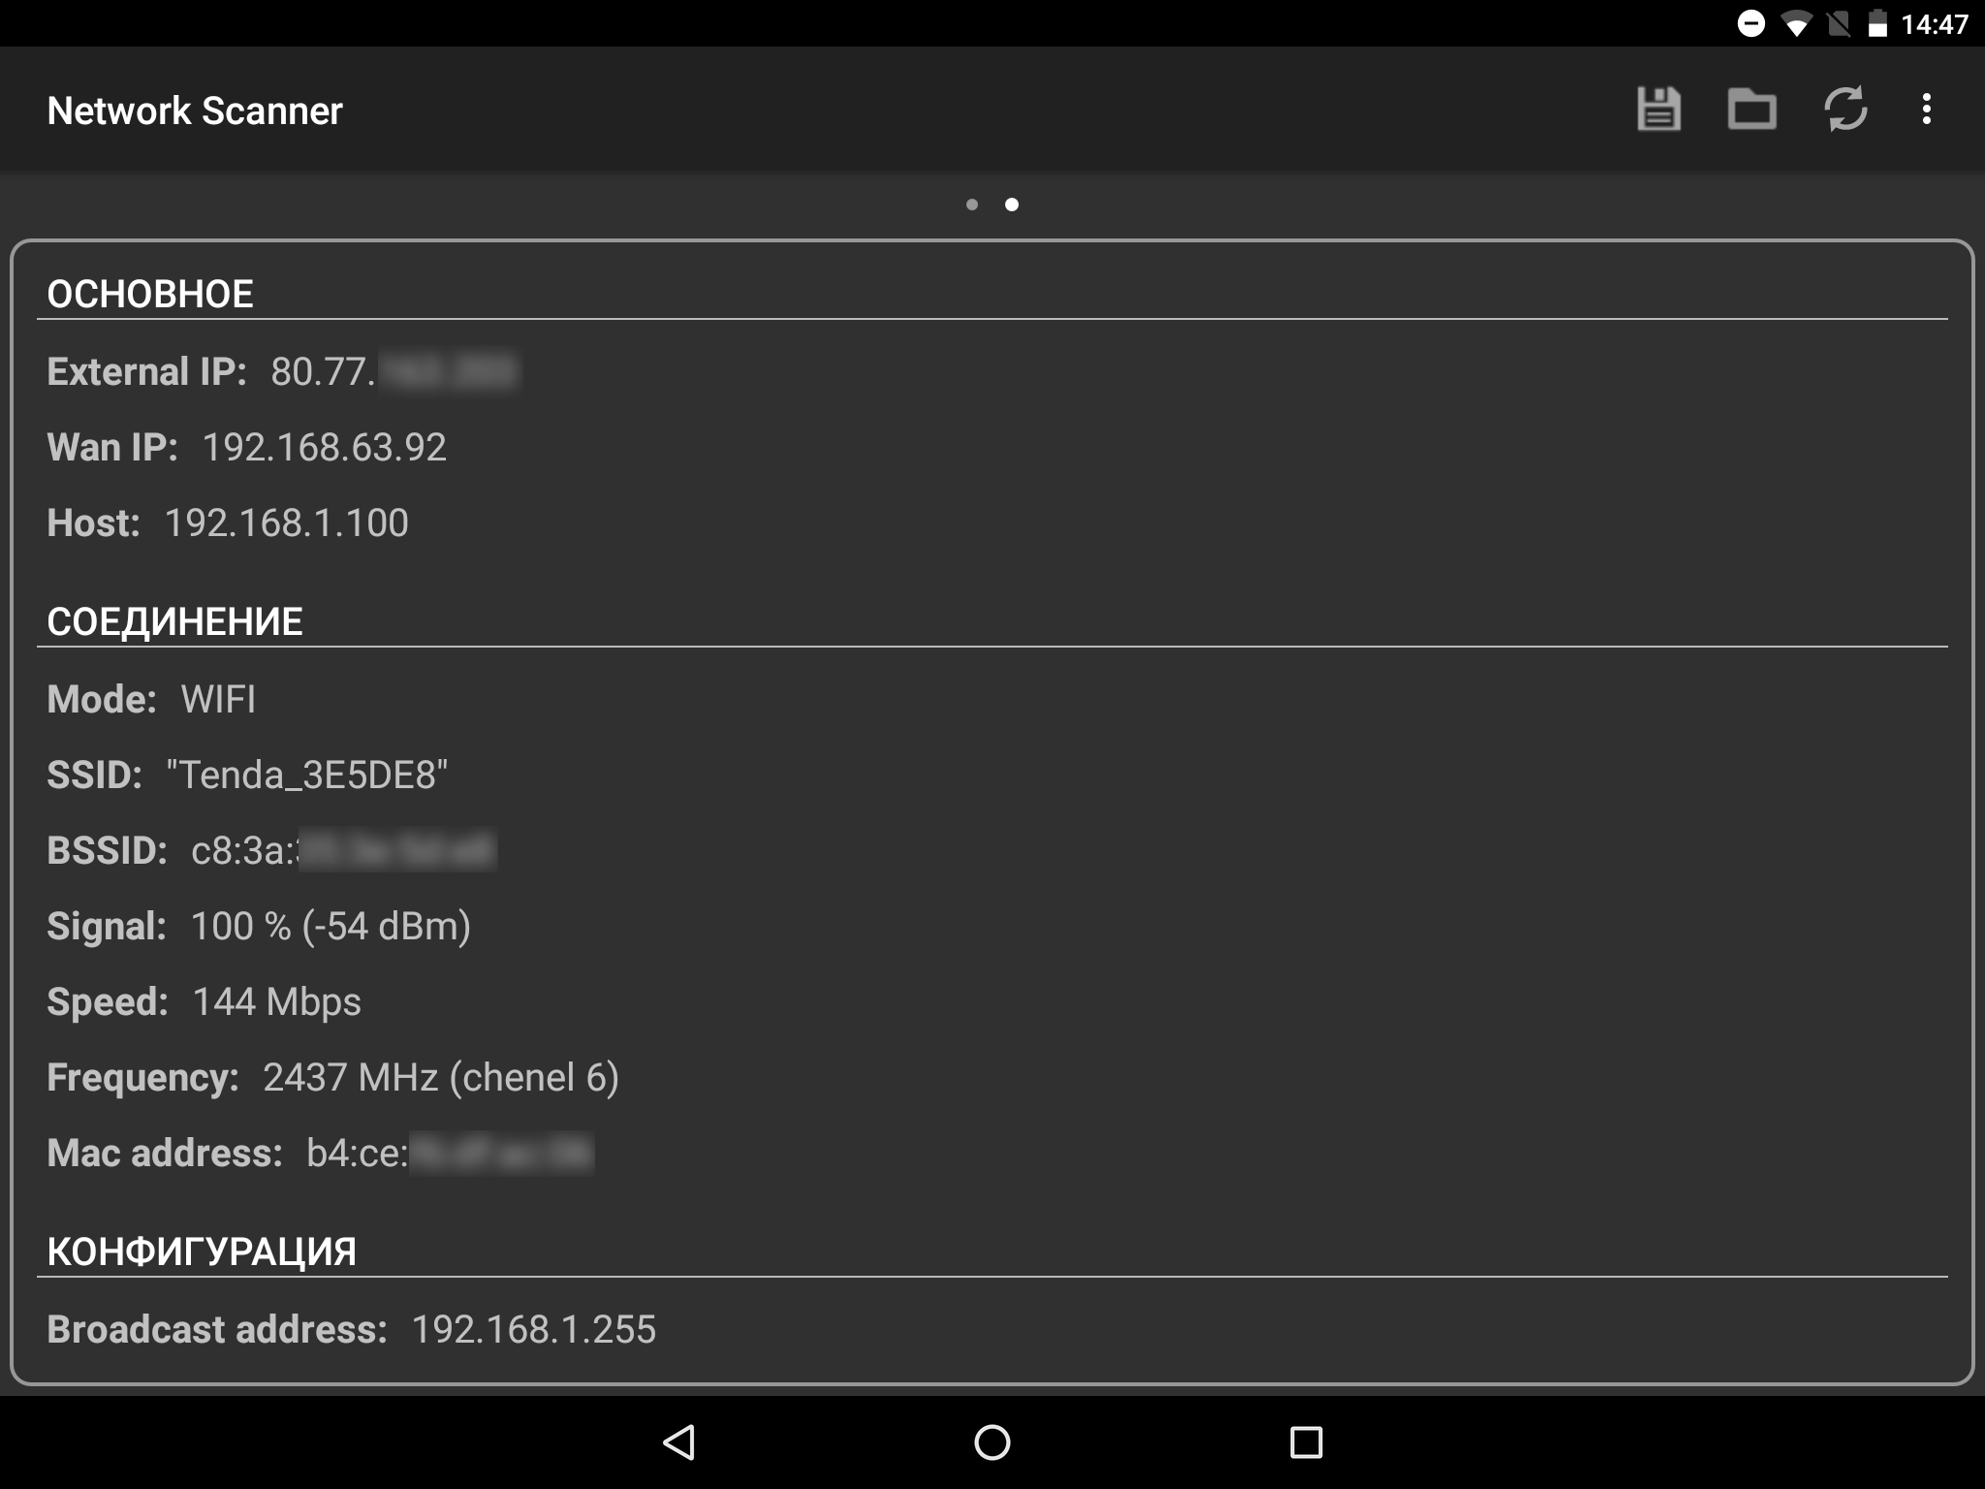Tap the Wi-Fi status icon
The width and height of the screenshot is (1985, 1489).
pyautogui.click(x=1796, y=24)
